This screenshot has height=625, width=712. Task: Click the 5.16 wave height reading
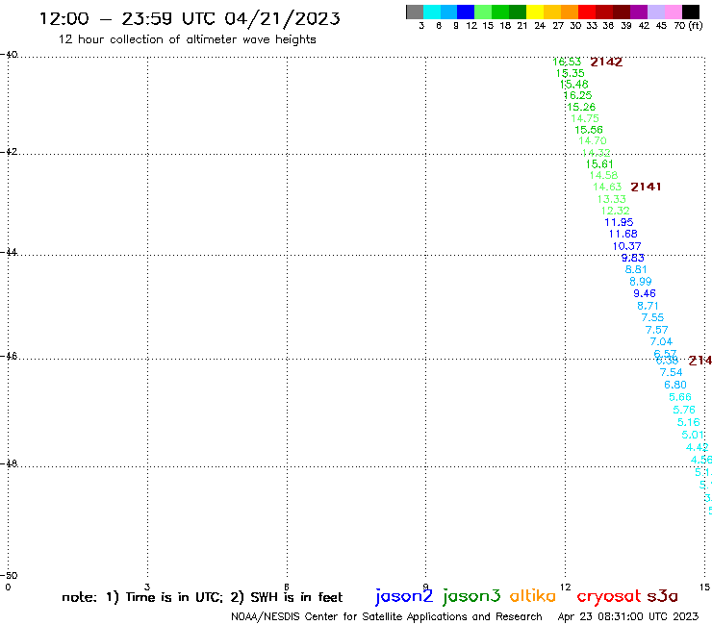688,422
